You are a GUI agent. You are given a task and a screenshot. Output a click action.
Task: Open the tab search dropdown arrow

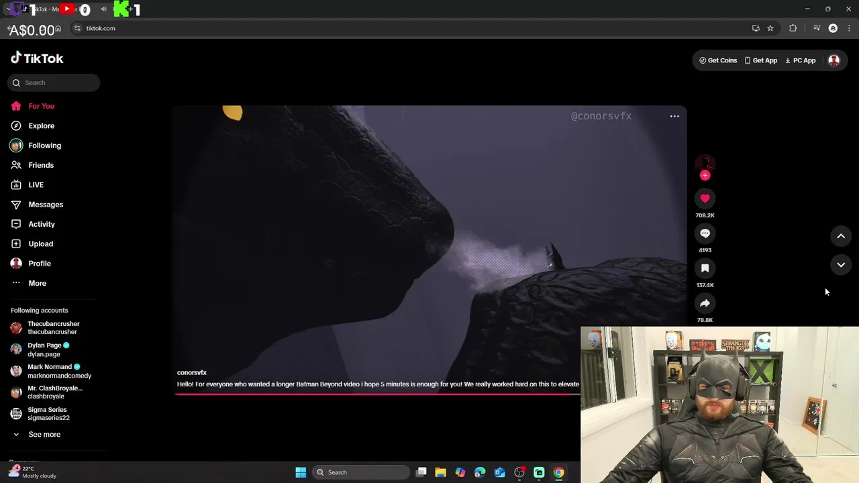(8, 9)
